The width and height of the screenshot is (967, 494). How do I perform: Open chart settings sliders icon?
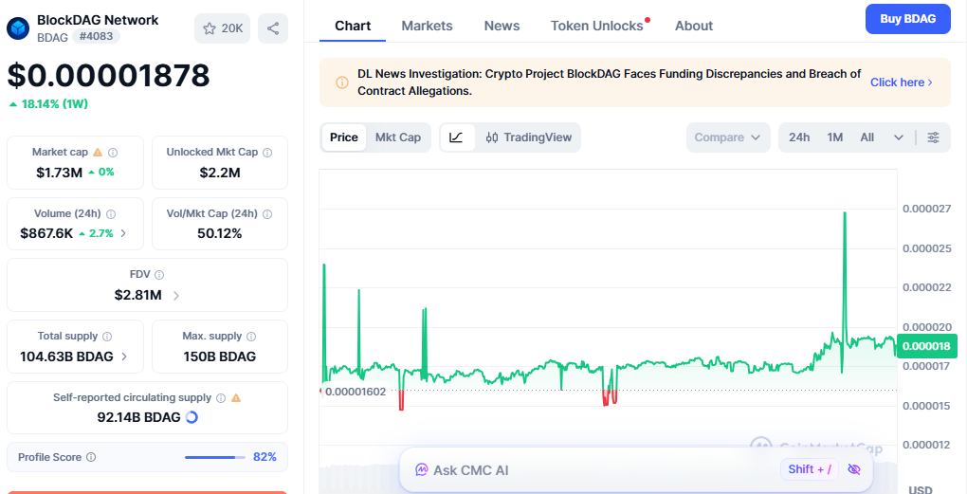pyautogui.click(x=933, y=137)
